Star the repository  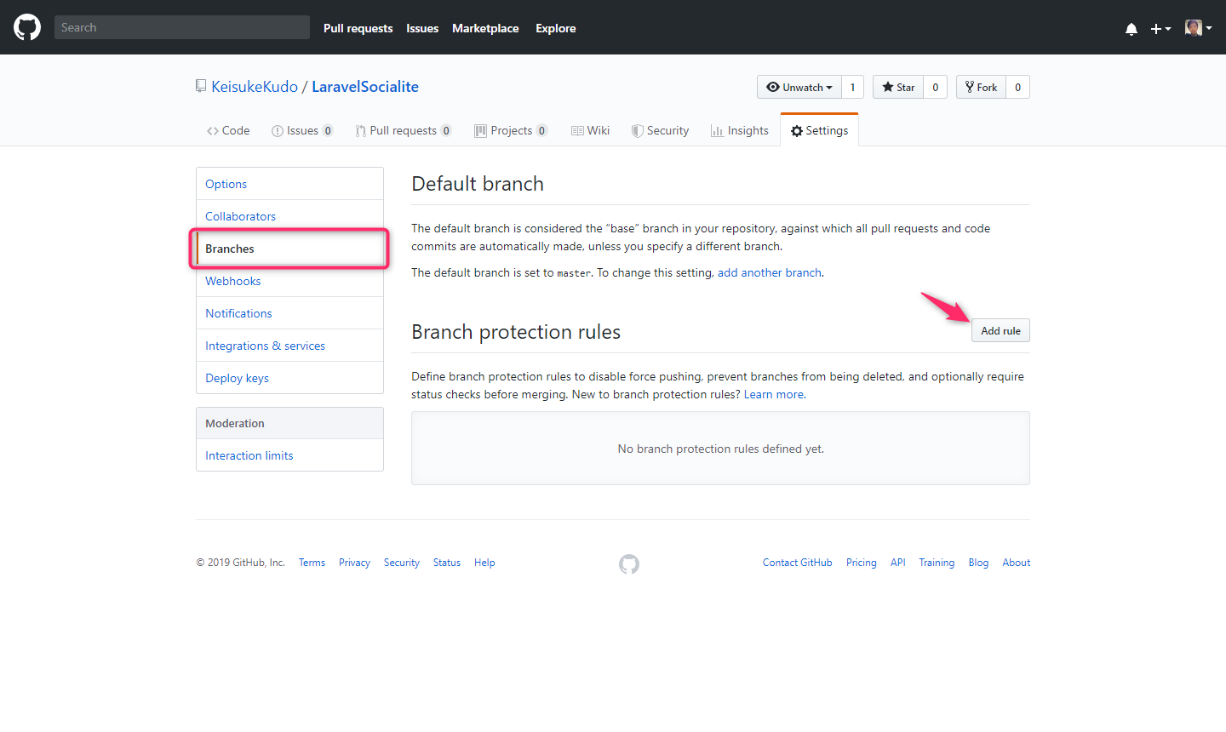898,87
